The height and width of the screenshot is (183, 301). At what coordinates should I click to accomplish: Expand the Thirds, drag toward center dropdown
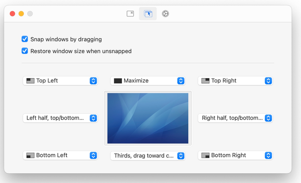pyautogui.click(x=148, y=156)
